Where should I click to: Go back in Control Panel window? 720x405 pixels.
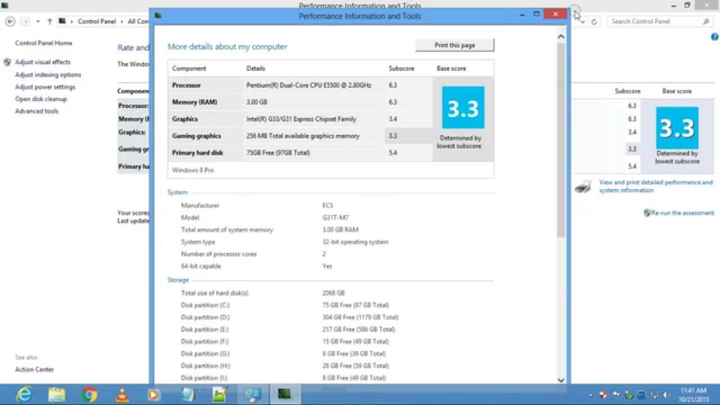tap(10, 21)
